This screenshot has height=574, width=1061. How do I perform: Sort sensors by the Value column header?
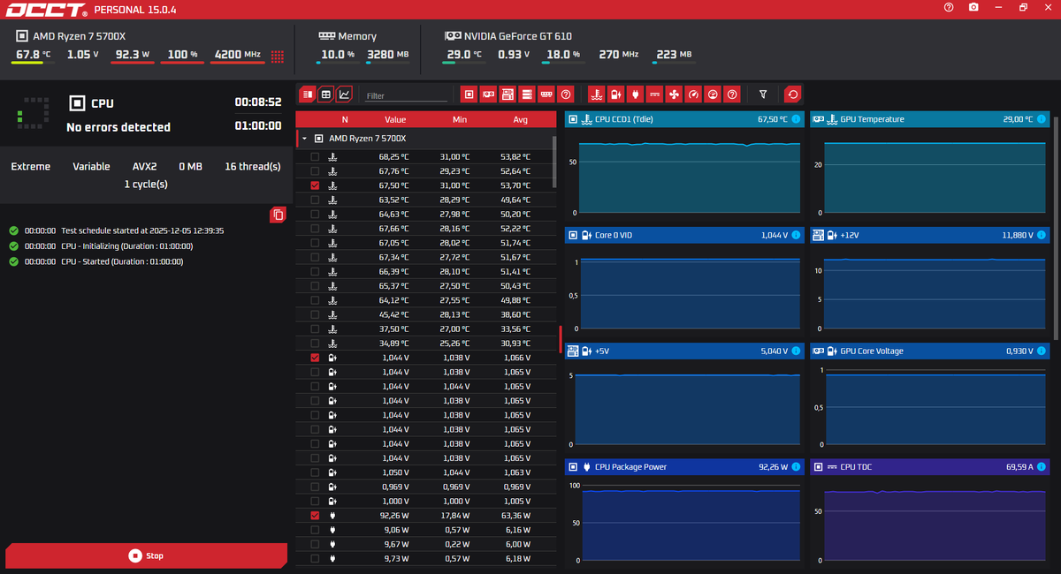(395, 119)
